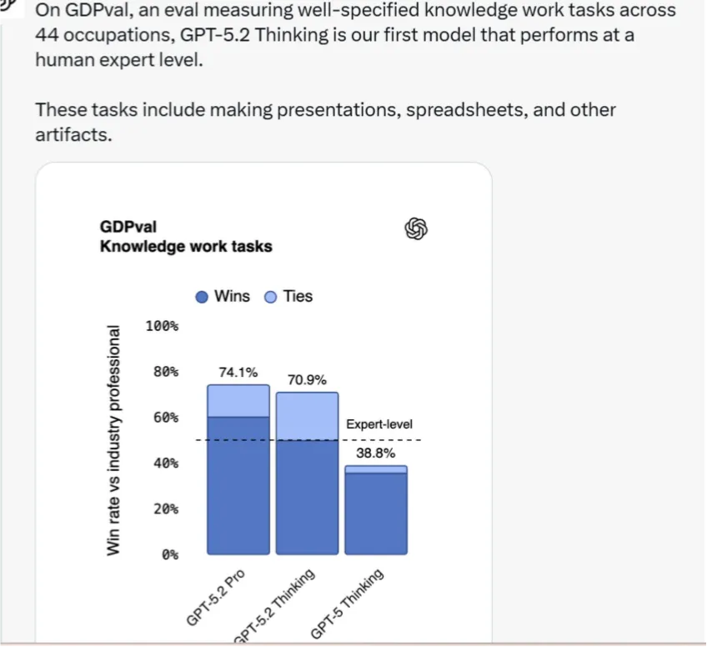This screenshot has height=647, width=707.
Task: Click the GPT-5 Thinking axis label
Action: (347, 604)
